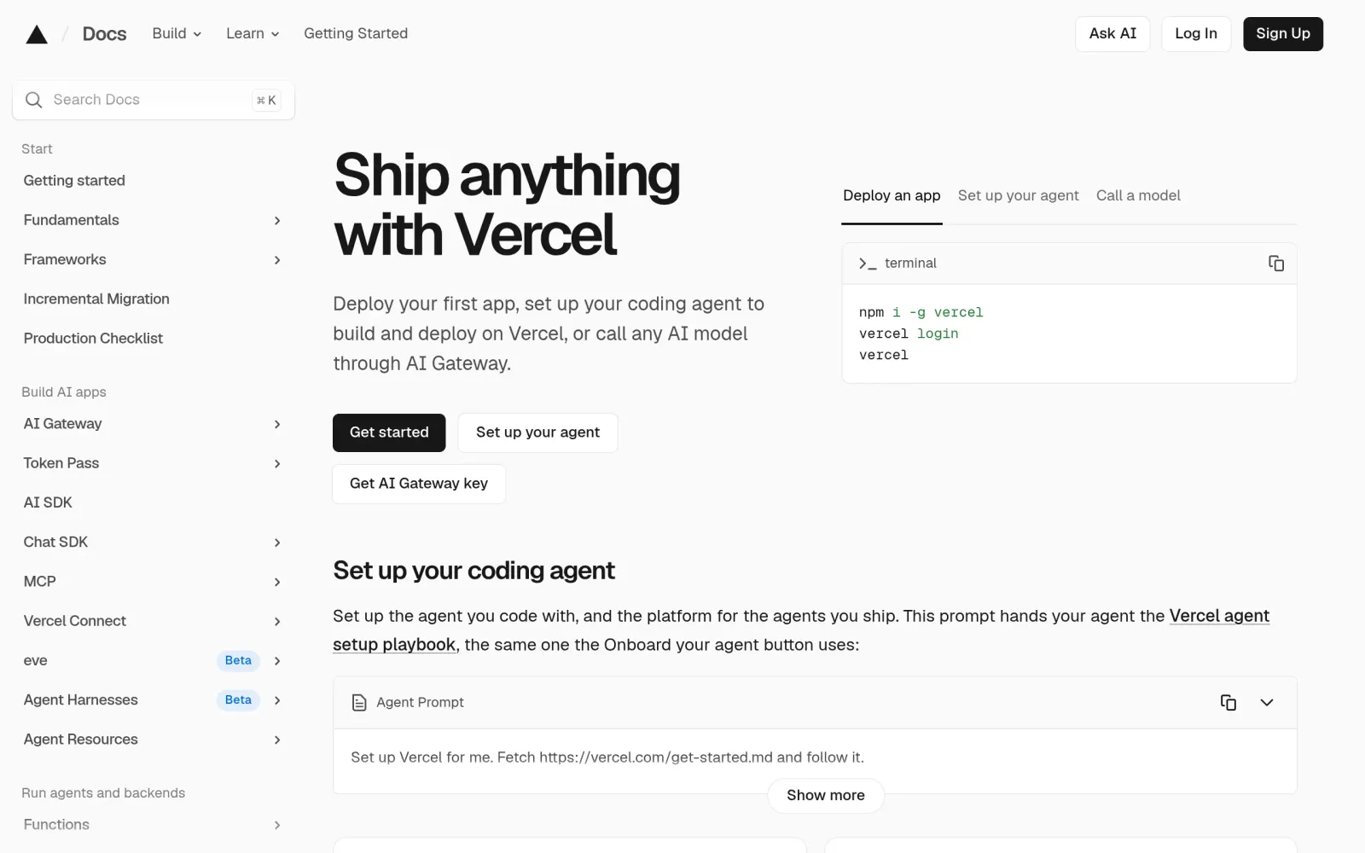Image resolution: width=1365 pixels, height=853 pixels.
Task: Open the Build dropdown menu
Action: click(x=177, y=33)
